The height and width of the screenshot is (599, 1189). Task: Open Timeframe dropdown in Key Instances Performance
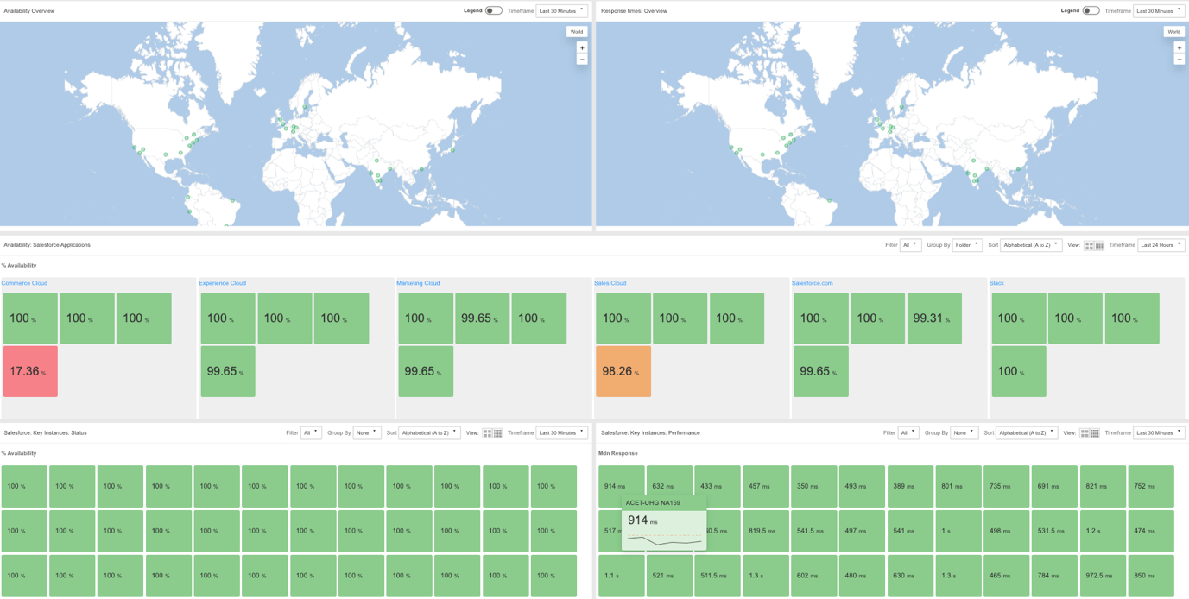click(x=1159, y=432)
